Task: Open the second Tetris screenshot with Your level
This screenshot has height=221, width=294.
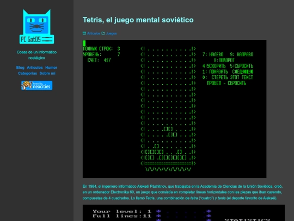Action: point(184,213)
